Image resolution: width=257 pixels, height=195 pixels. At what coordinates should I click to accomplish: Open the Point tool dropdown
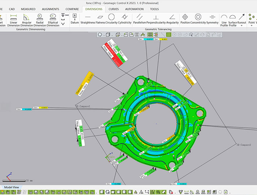tap(252, 26)
